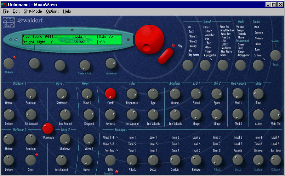Viewport: 285px width, 176px height.
Task: Click the Glide Time knob
Action: (258, 94)
